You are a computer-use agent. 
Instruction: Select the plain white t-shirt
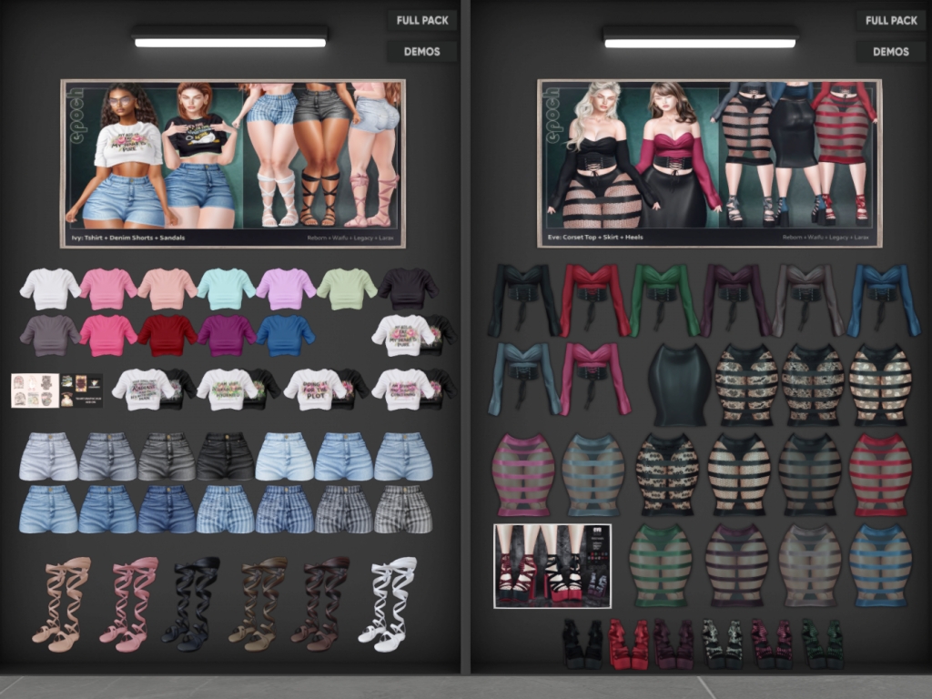coord(50,289)
